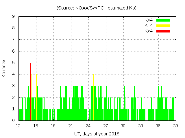Click the yellow K=4 legend swatch
The width and height of the screenshot is (185, 138).
(163, 26)
